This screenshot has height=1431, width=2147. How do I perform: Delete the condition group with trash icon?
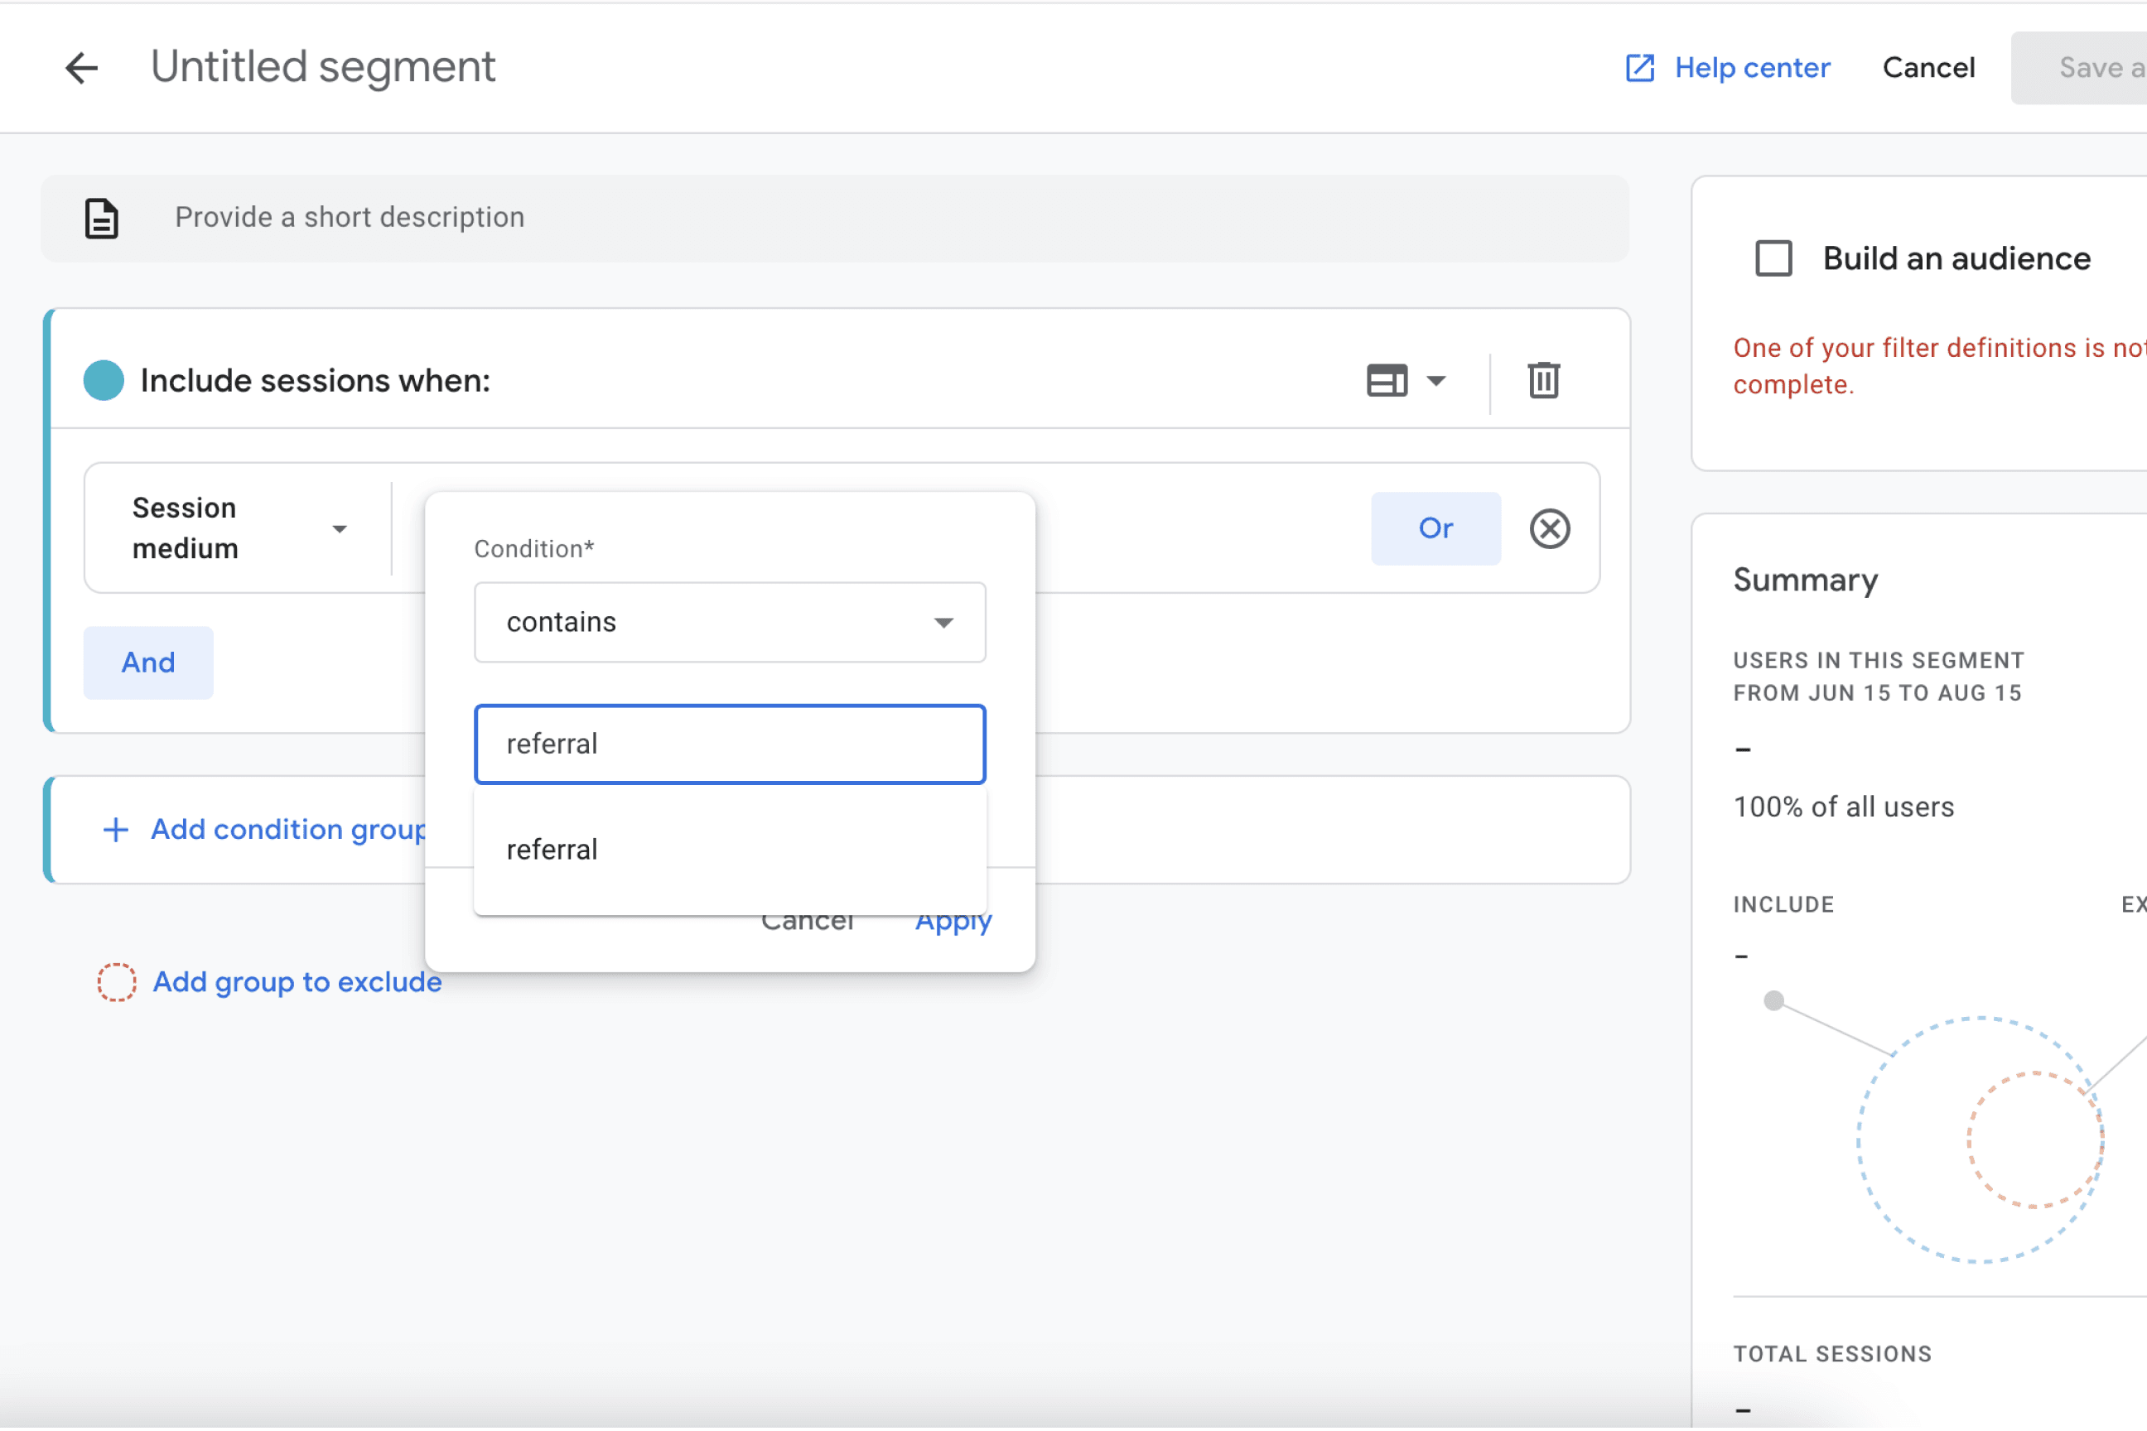(1544, 381)
